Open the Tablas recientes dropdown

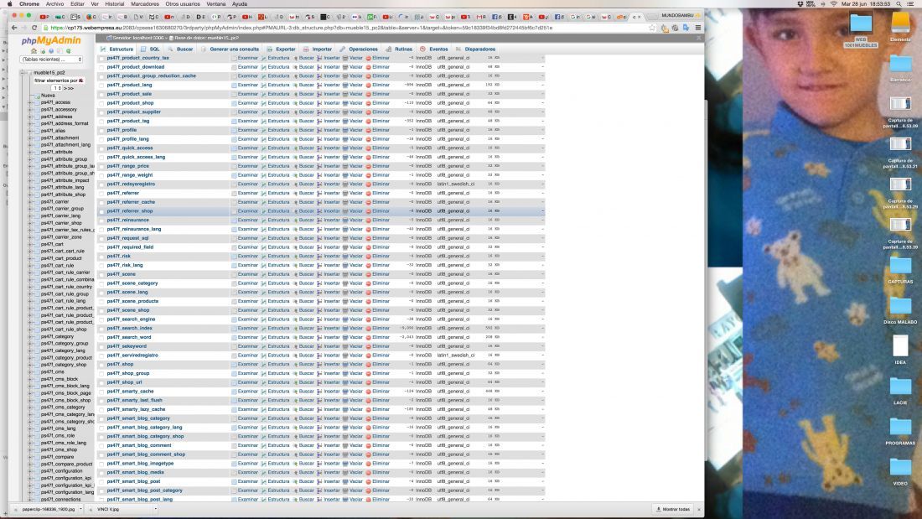click(x=52, y=60)
